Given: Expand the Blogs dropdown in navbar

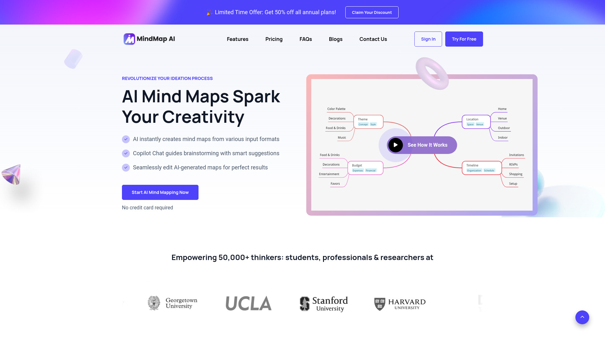Looking at the screenshot, I should [x=336, y=39].
